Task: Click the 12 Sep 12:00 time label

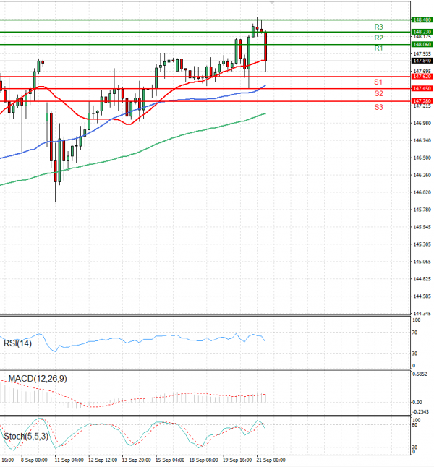Action: 103,460
